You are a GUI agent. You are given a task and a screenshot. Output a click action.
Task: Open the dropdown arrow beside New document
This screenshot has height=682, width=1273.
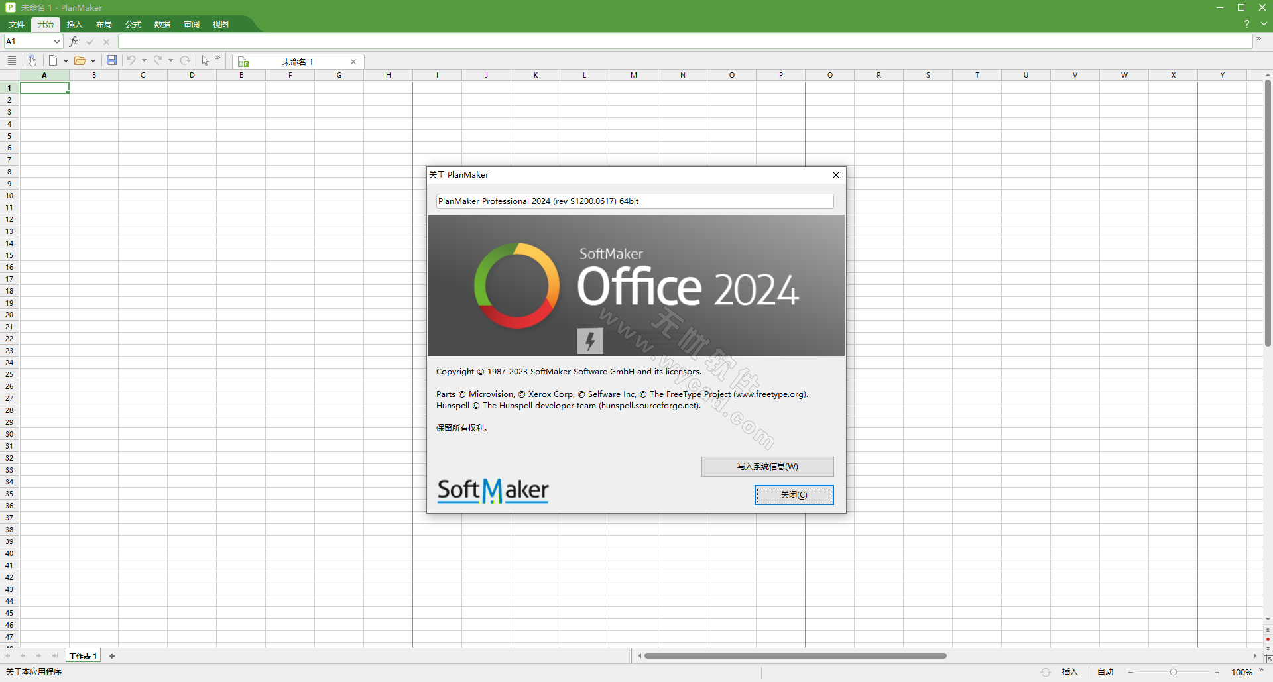point(66,61)
